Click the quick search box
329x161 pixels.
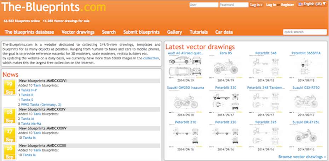[x=305, y=32]
